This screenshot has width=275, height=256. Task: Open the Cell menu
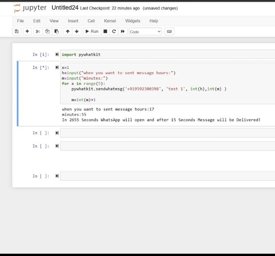pyautogui.click(x=91, y=21)
